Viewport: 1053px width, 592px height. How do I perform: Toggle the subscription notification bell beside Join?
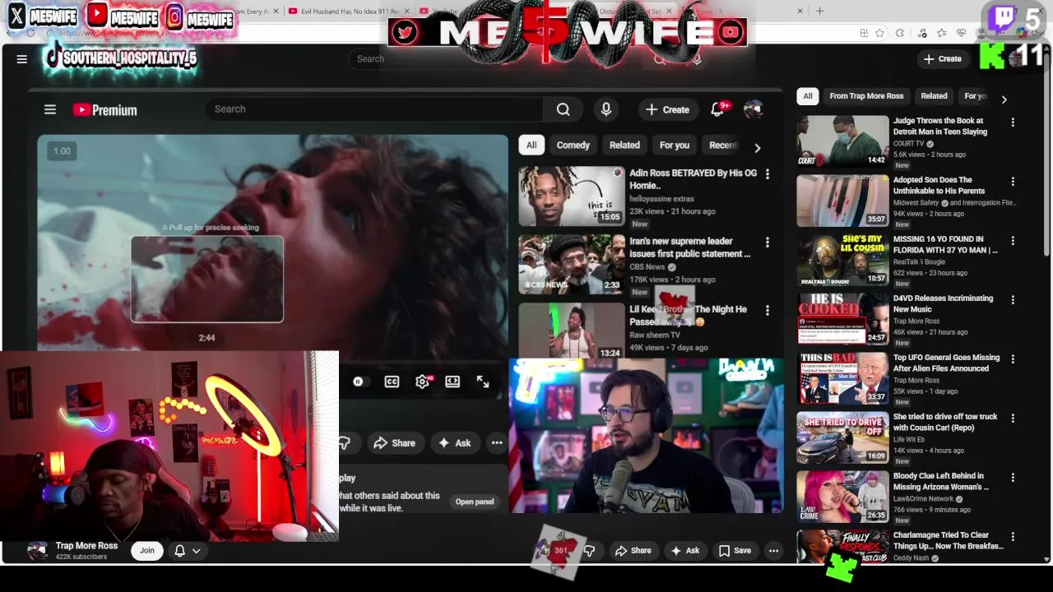(x=179, y=551)
